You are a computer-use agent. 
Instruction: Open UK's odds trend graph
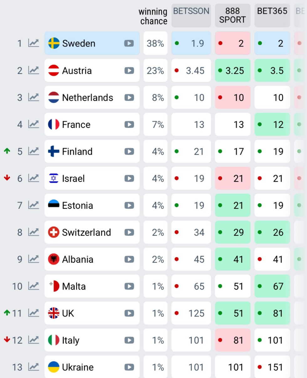34,313
